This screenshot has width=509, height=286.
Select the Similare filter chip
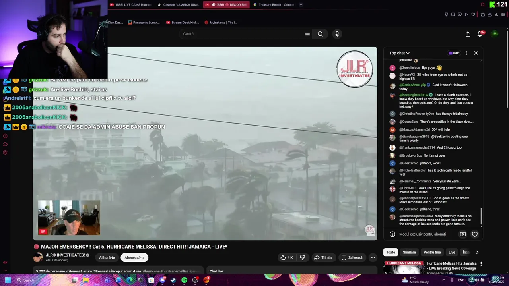coord(409,252)
